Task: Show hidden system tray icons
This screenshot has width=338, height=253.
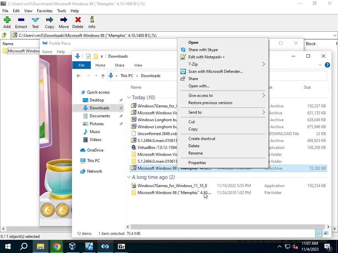Action: point(279,246)
